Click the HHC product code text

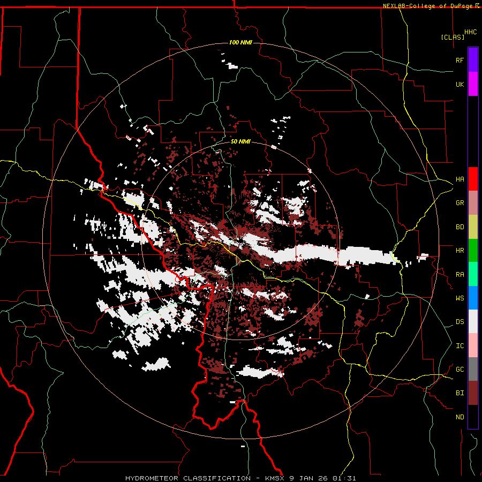tap(471, 32)
